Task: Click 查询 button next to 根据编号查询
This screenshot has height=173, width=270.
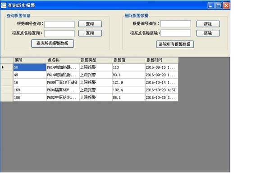Action: pos(90,24)
